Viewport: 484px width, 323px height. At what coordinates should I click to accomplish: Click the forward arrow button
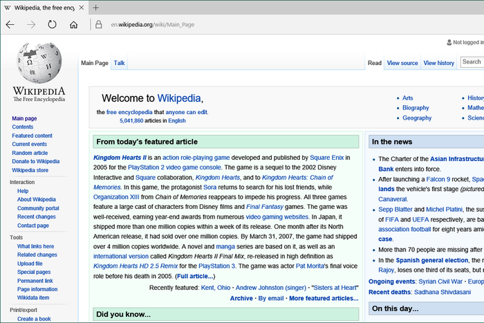tap(31, 25)
